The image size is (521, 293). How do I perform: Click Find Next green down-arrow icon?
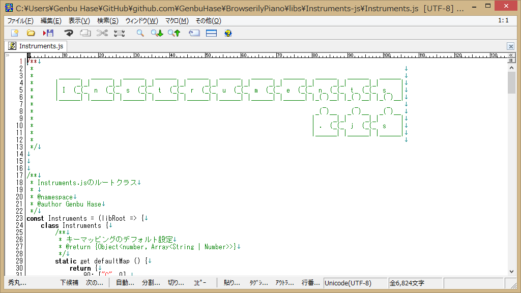point(157,33)
